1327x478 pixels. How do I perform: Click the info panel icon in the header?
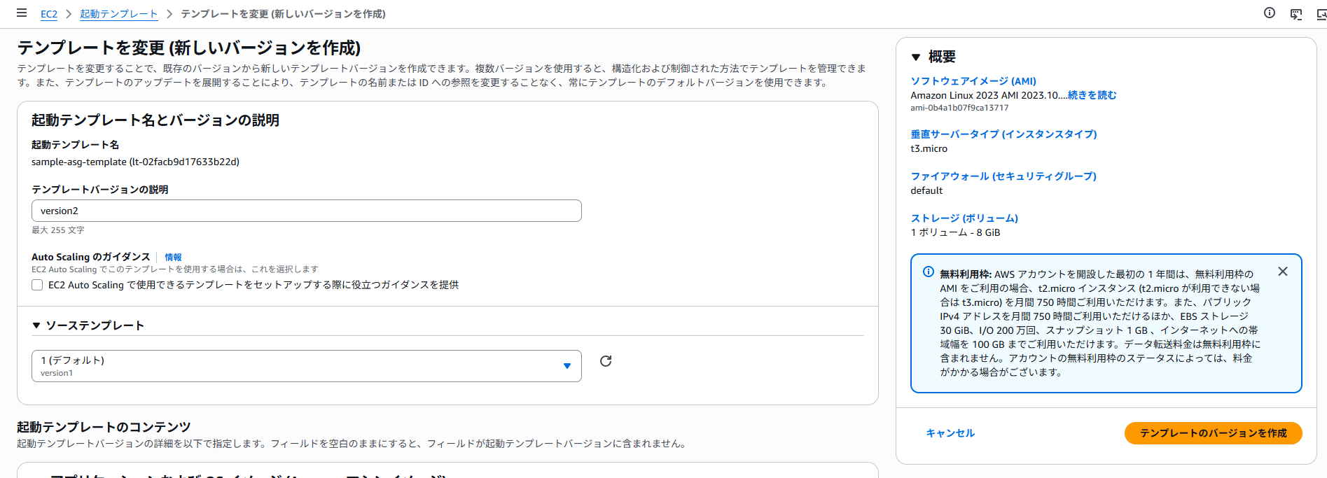(1269, 13)
